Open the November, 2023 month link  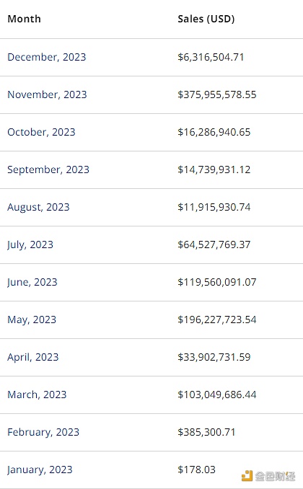tap(47, 94)
